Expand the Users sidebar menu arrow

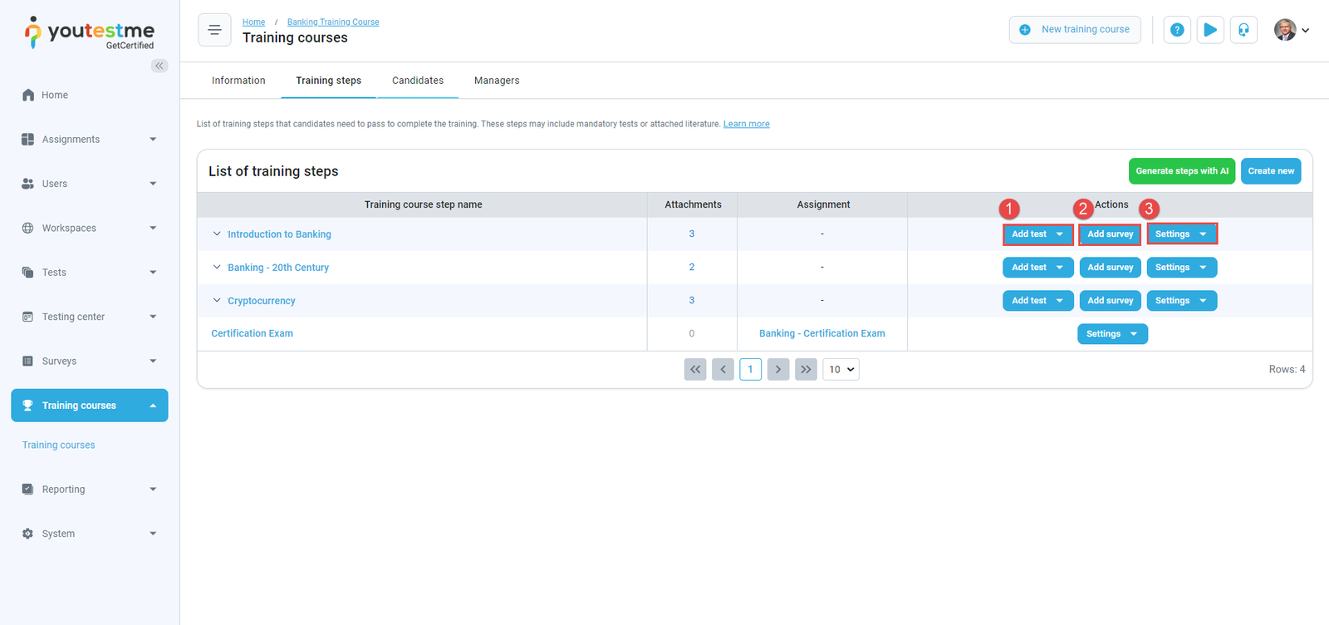pyautogui.click(x=153, y=184)
